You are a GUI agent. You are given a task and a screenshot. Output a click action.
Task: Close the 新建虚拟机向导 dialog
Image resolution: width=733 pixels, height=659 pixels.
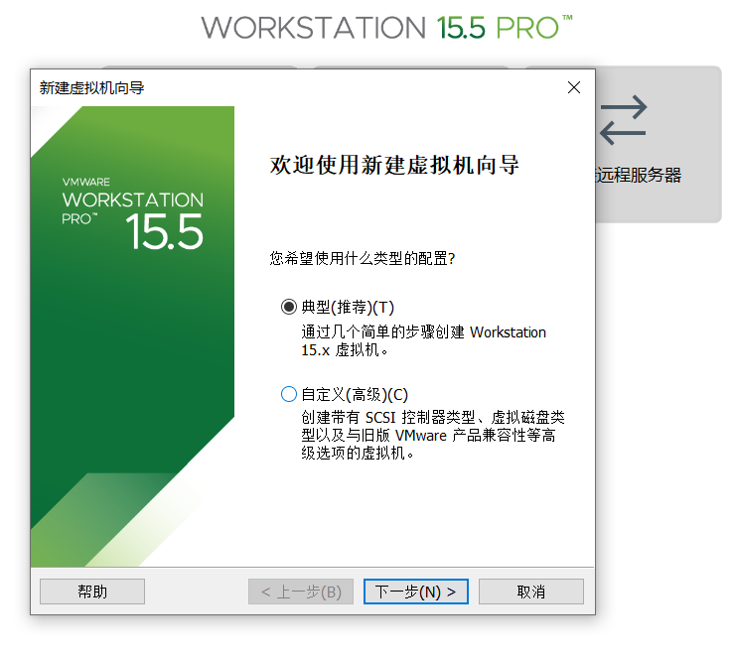click(574, 87)
